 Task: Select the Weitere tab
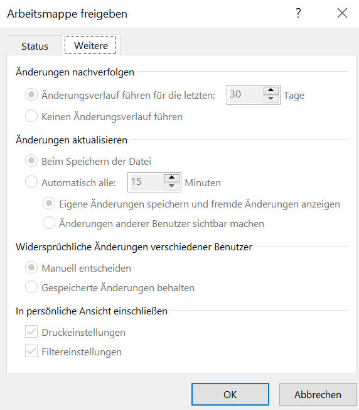coord(91,45)
